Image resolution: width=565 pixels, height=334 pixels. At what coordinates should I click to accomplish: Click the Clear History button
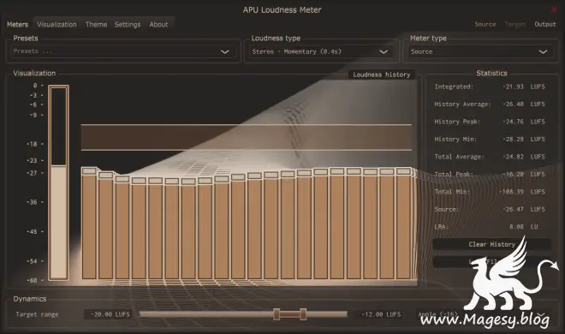point(492,244)
